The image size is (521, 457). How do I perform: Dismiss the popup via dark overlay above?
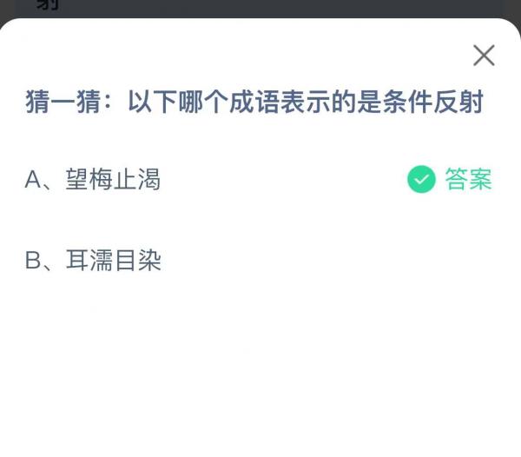tap(260, 9)
